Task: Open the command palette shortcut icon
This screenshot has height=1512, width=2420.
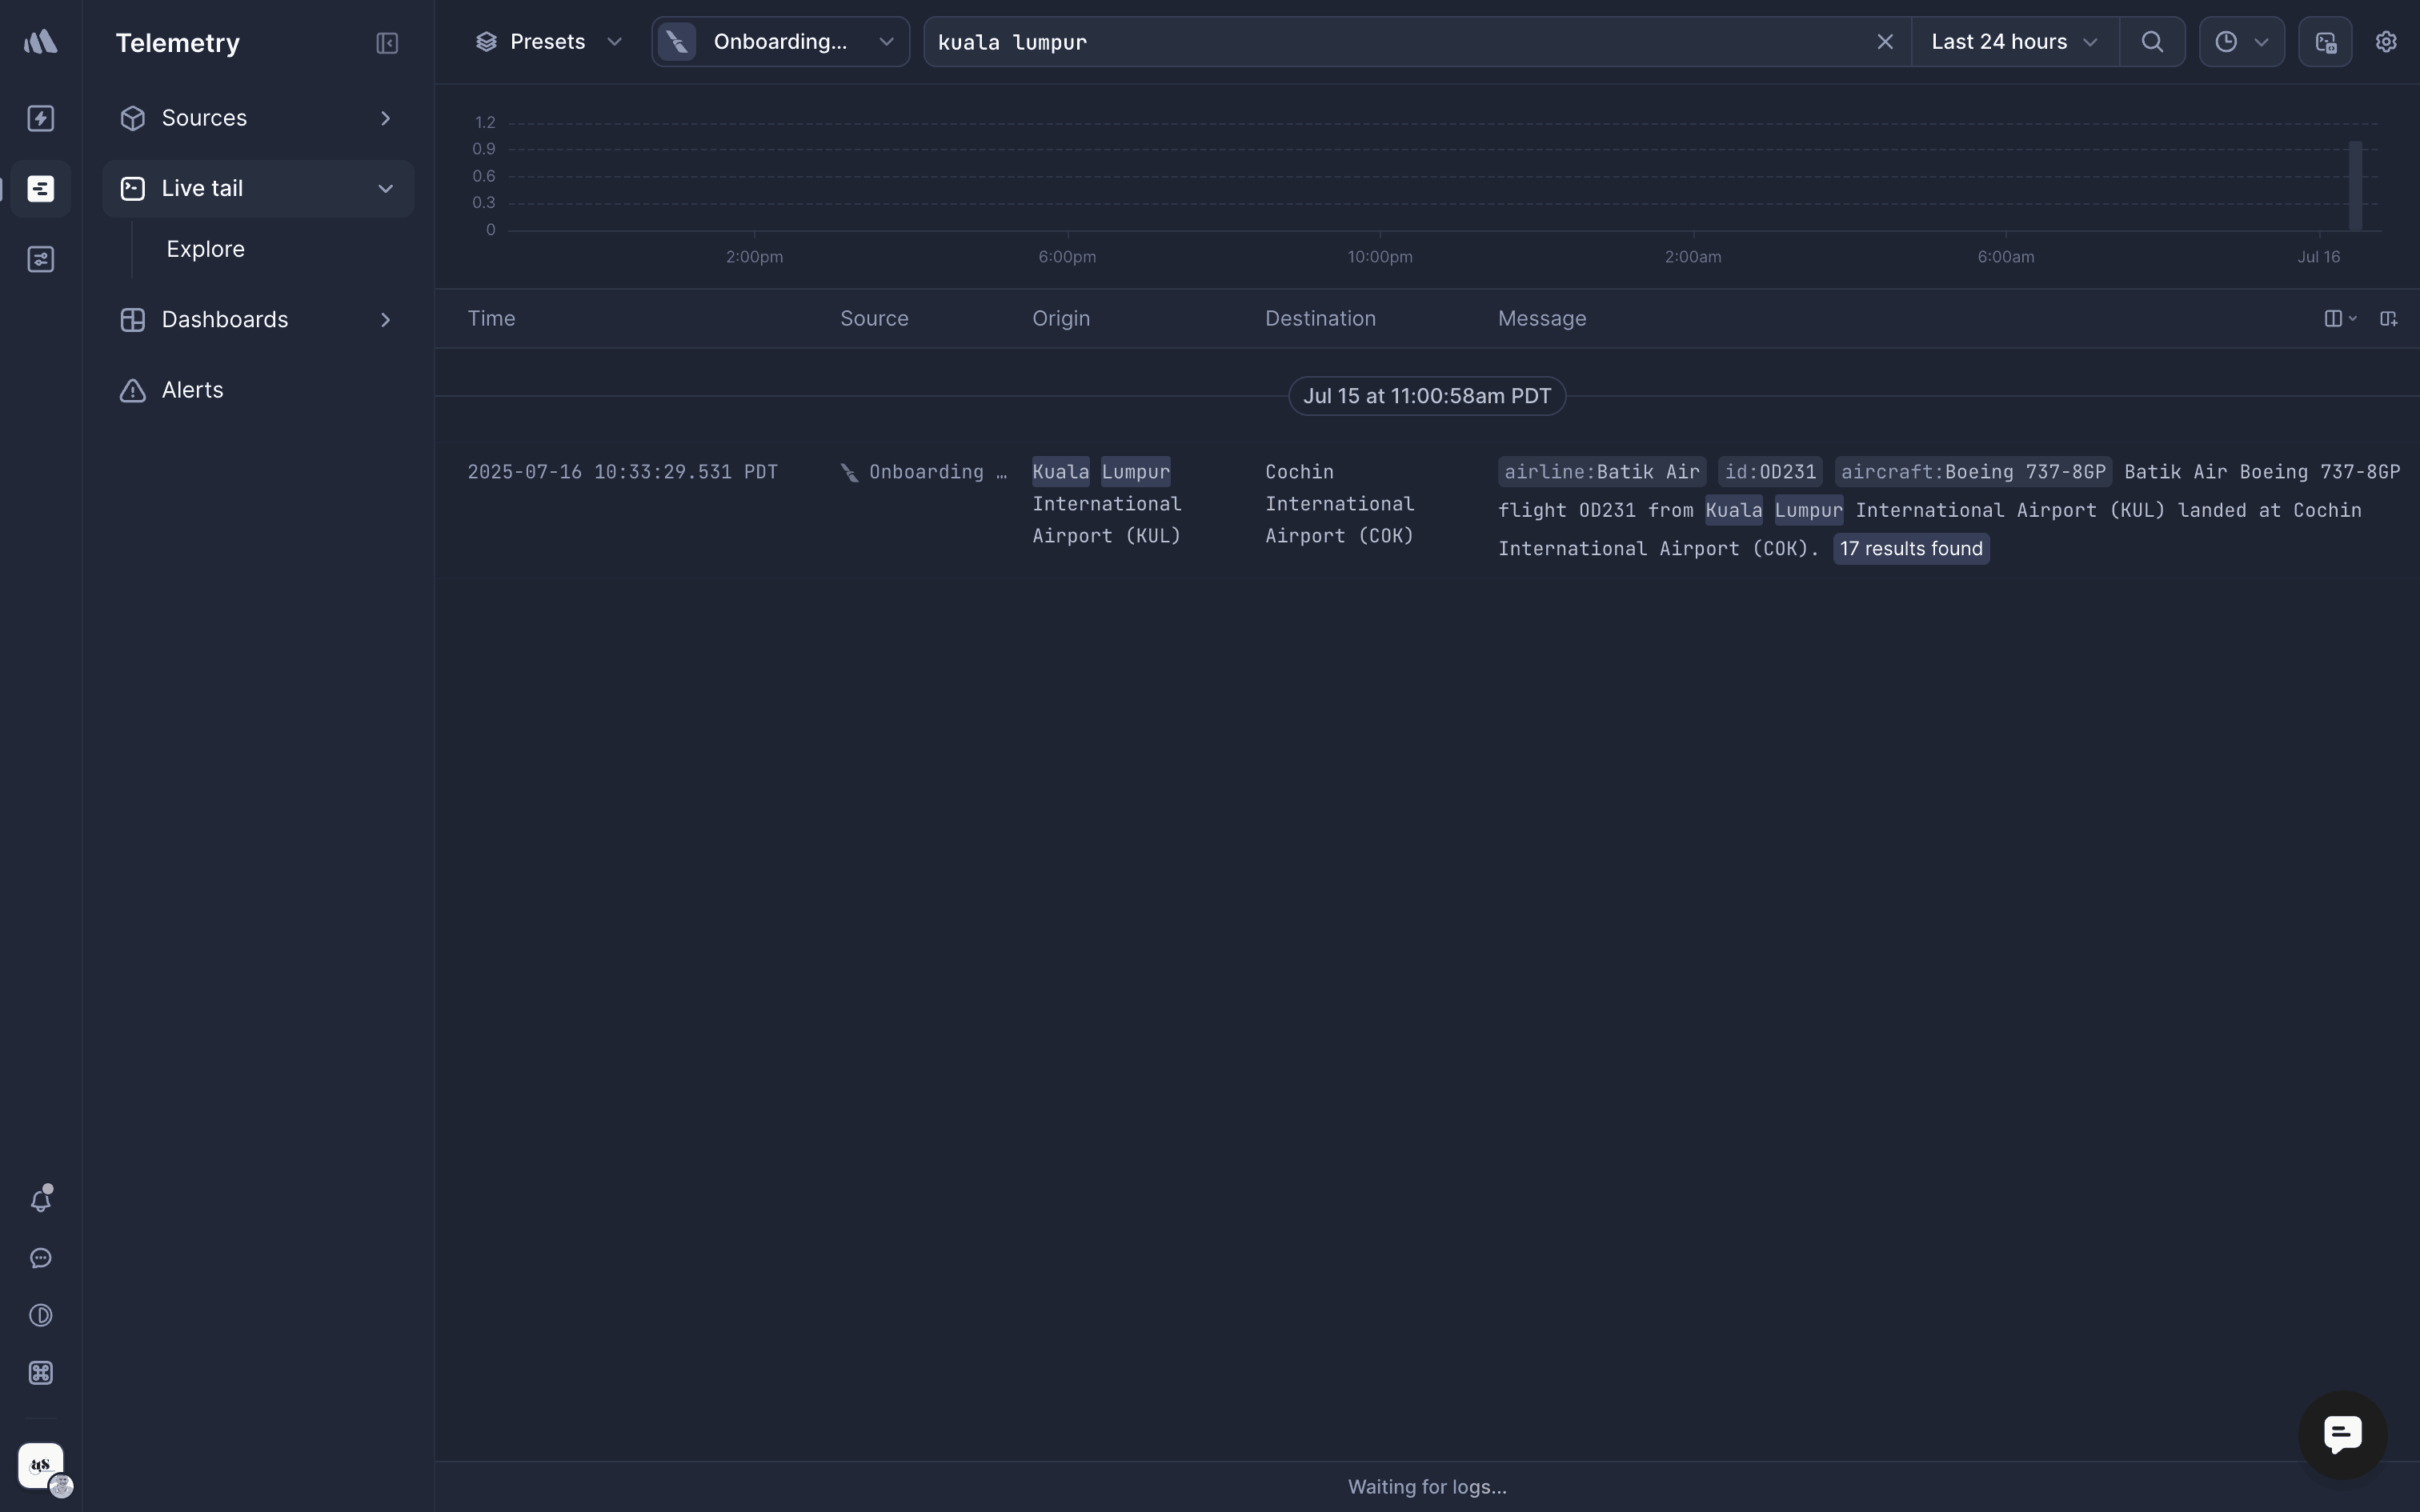Action: point(41,1373)
